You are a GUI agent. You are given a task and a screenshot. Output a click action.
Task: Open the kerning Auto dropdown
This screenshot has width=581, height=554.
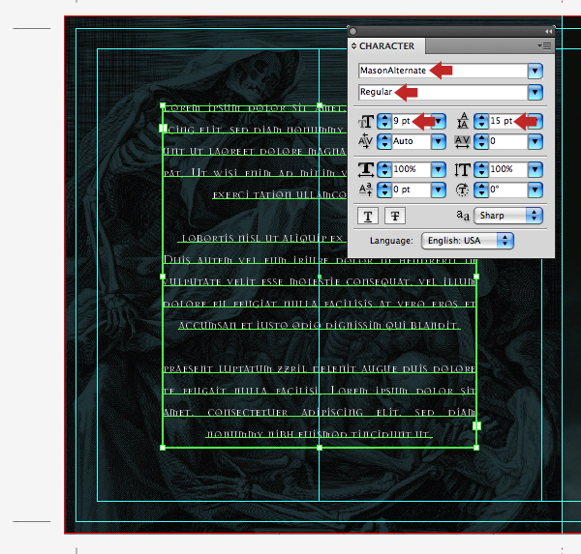click(439, 141)
